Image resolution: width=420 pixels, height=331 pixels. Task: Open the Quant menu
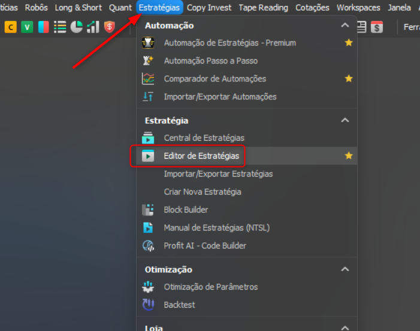point(120,8)
